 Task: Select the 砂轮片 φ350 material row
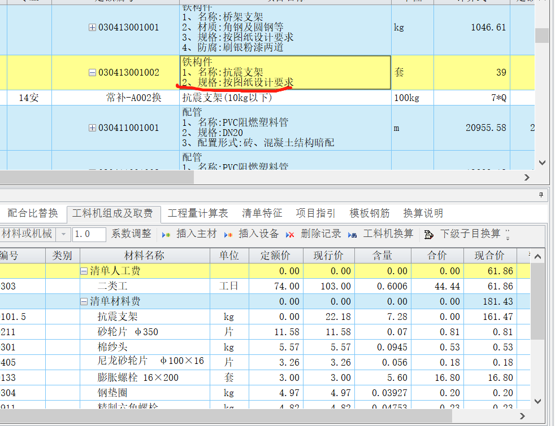(265, 332)
